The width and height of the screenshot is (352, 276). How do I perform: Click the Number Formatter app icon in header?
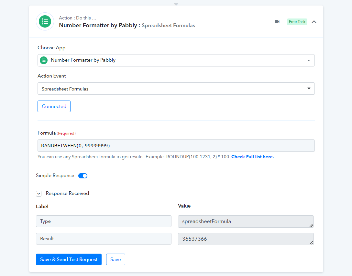coord(45,22)
